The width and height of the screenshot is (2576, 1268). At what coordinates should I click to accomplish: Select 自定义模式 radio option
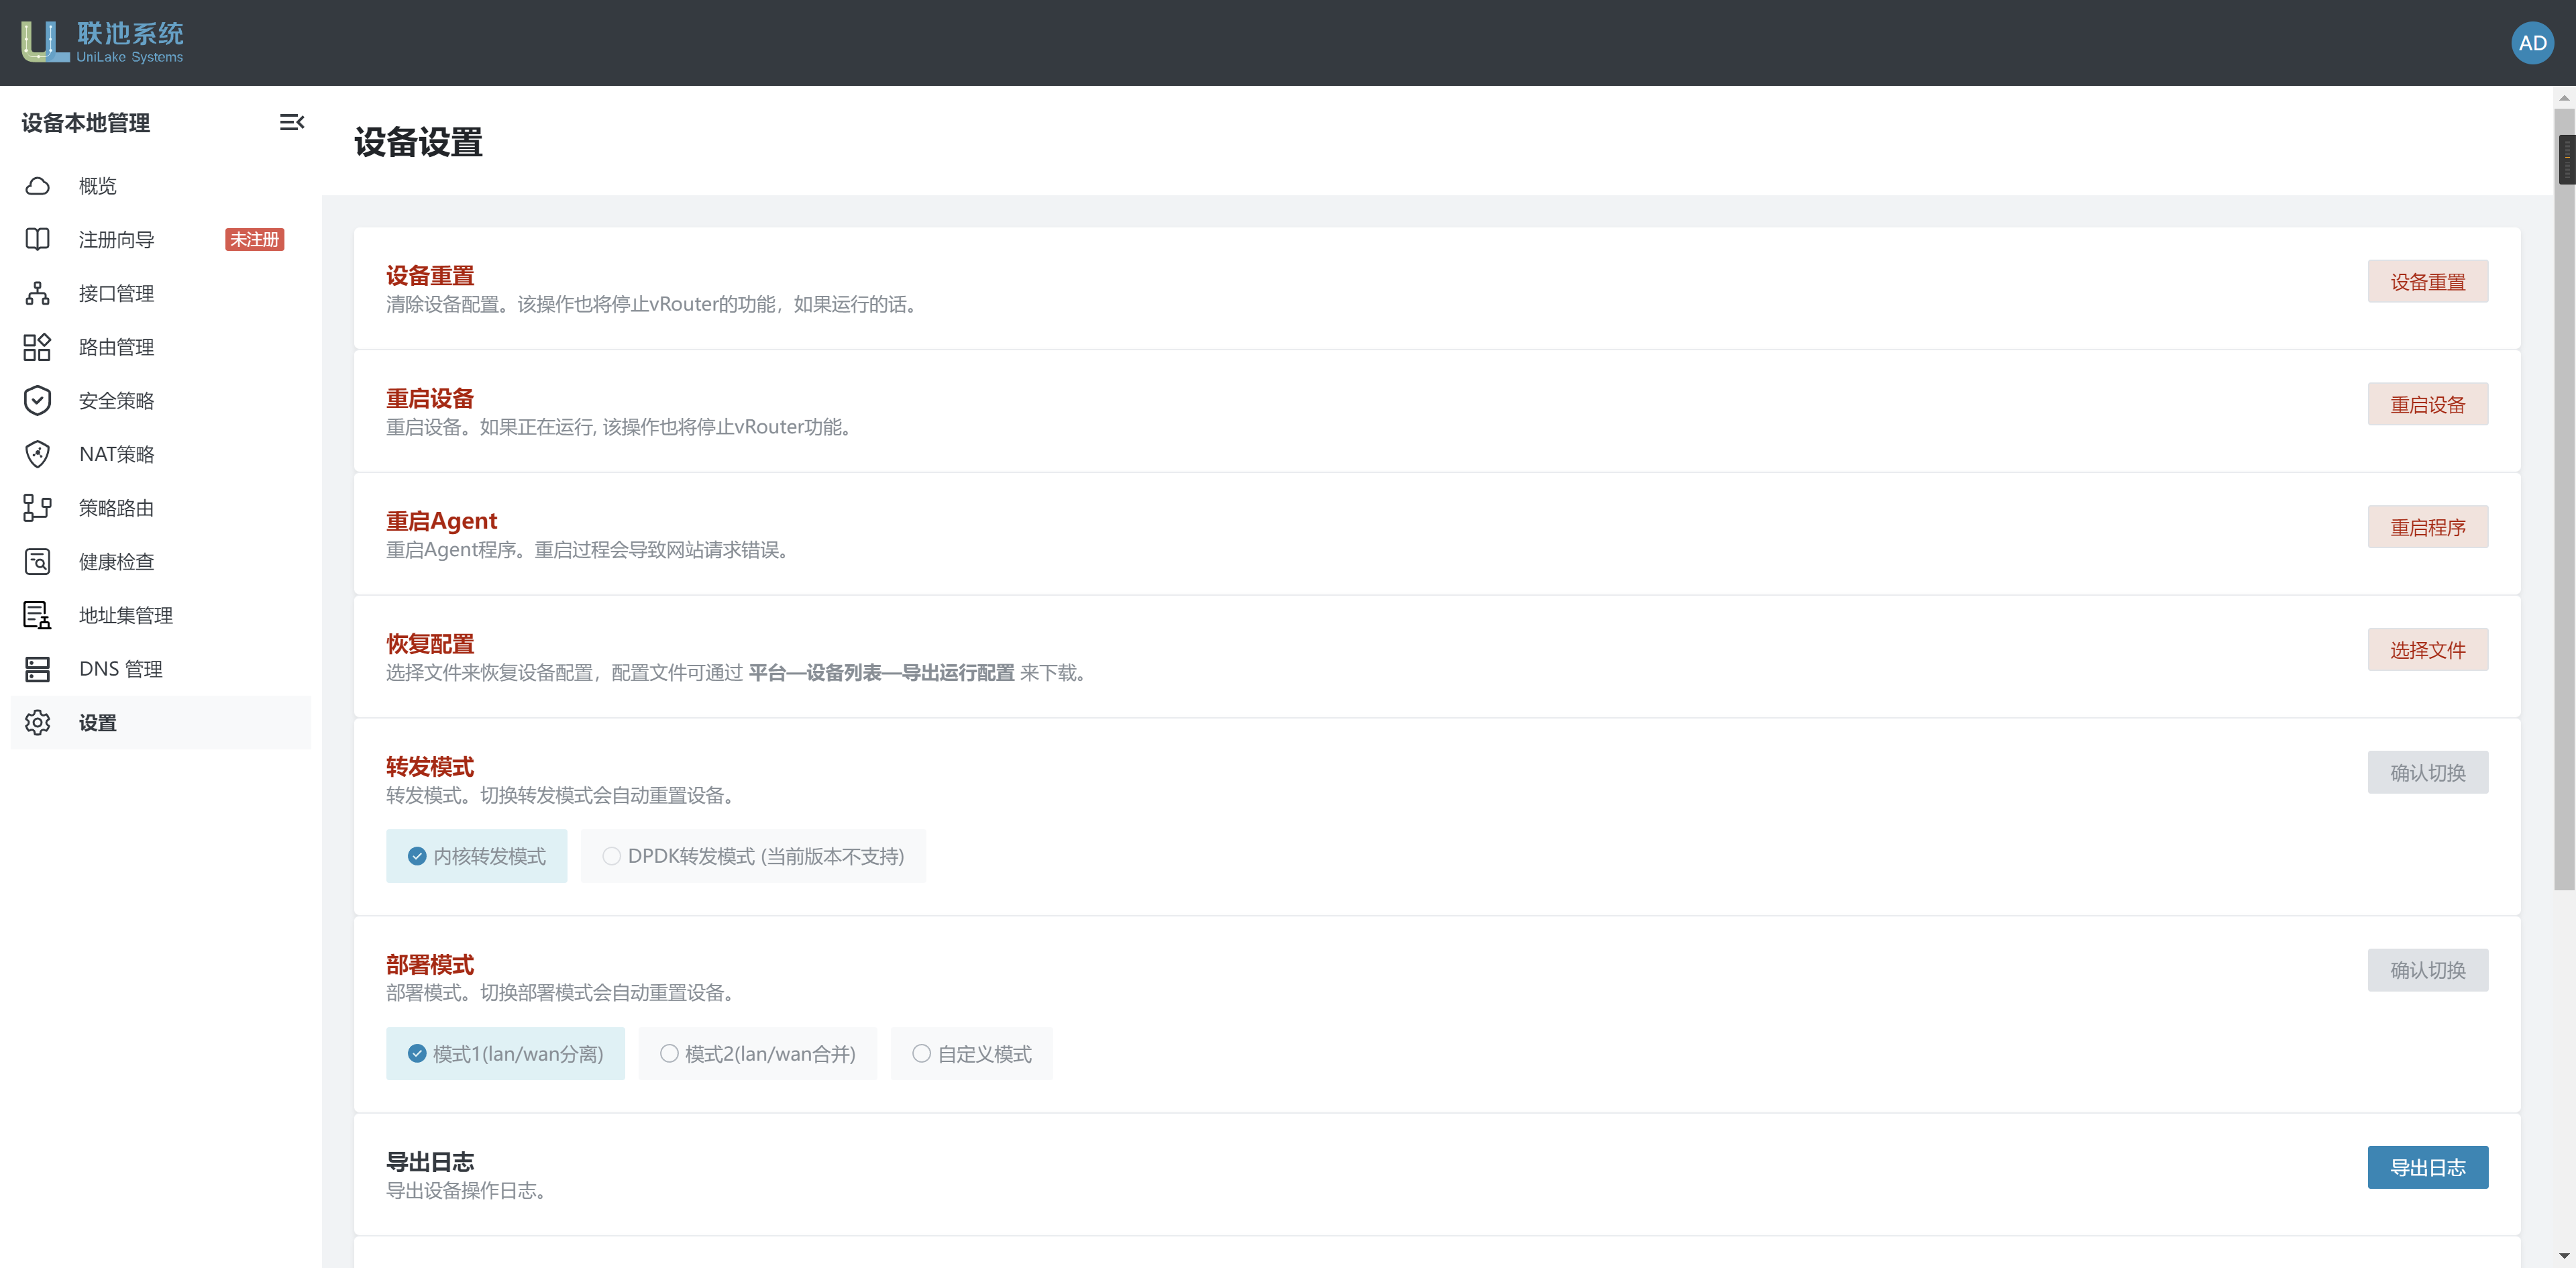(972, 1054)
